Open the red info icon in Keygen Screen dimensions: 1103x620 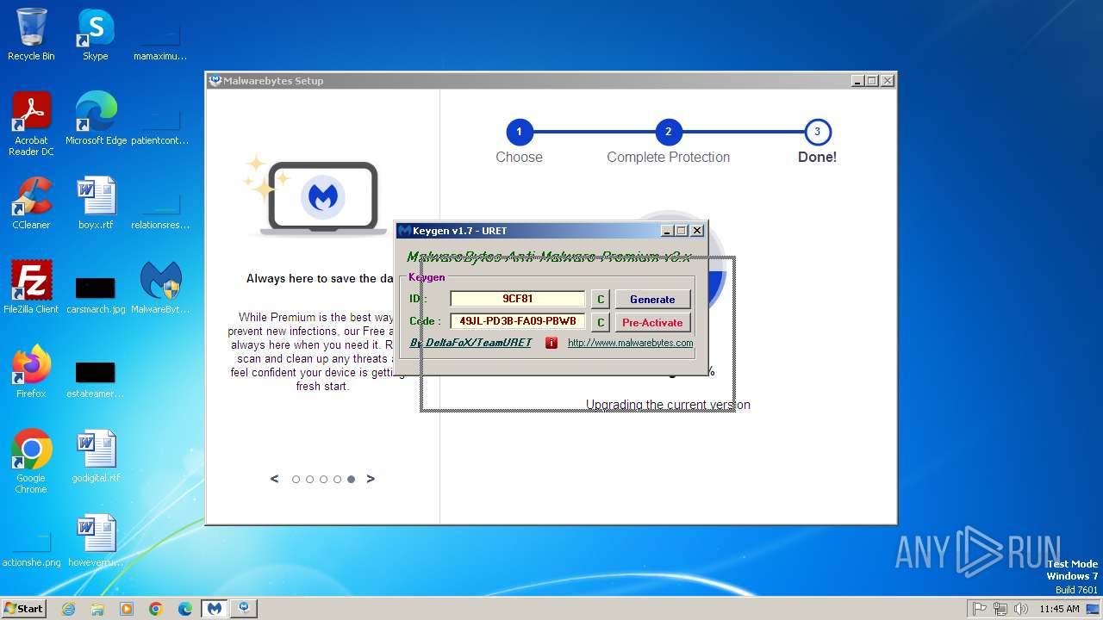click(551, 343)
